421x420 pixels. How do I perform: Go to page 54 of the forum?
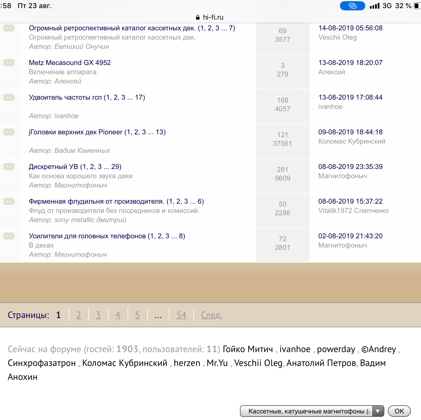coord(181,315)
